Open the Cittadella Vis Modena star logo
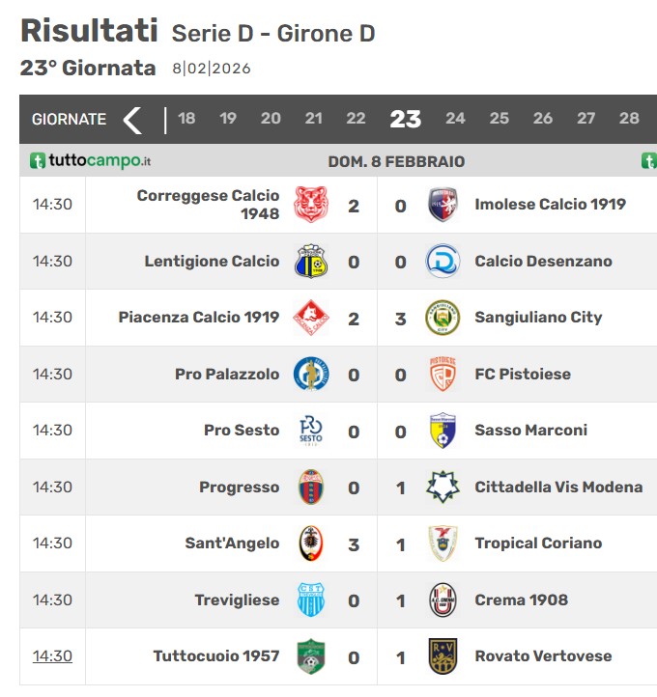657x697 pixels. [443, 487]
